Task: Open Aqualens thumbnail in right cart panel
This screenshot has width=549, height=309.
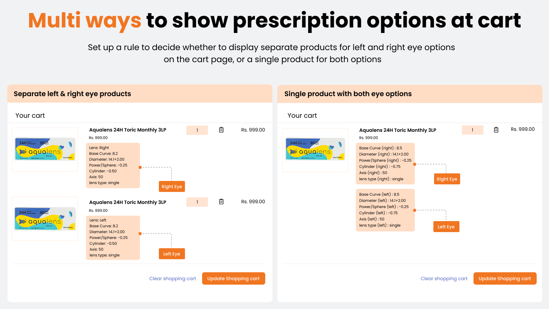Action: pos(315,150)
